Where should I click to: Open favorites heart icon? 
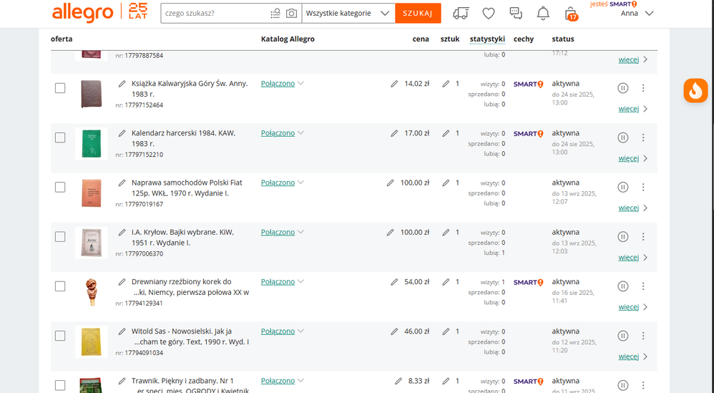coord(489,13)
